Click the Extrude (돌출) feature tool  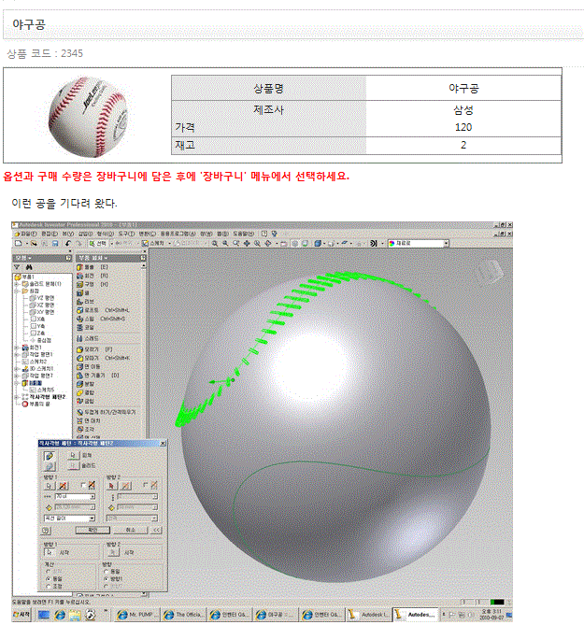point(92,267)
